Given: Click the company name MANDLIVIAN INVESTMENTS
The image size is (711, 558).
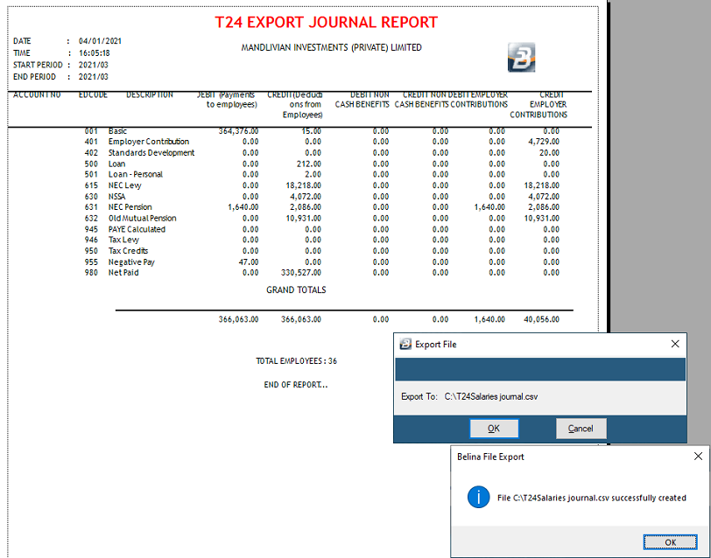Looking at the screenshot, I should [332, 47].
